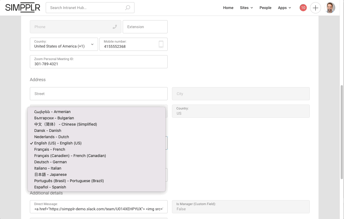Click the page vertical scrollbar

342,132
